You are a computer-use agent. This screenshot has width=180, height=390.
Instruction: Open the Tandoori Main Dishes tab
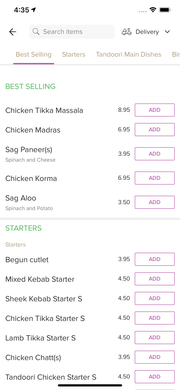coord(129,54)
